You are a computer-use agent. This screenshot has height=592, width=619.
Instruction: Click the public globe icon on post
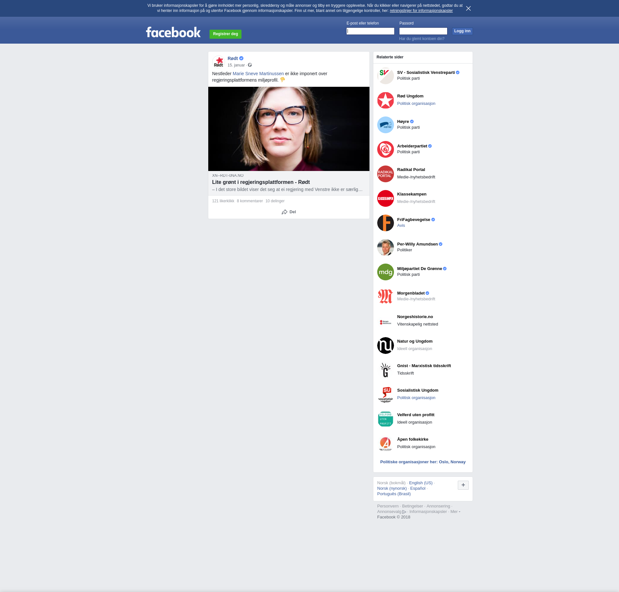pyautogui.click(x=250, y=65)
